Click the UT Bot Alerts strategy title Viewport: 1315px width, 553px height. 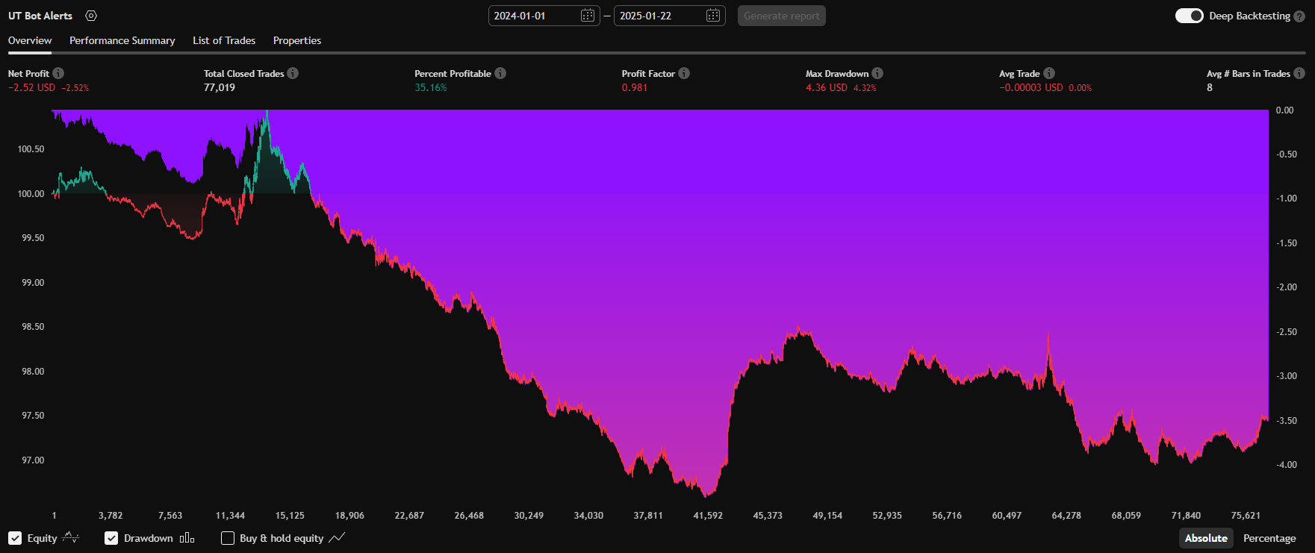pos(40,16)
